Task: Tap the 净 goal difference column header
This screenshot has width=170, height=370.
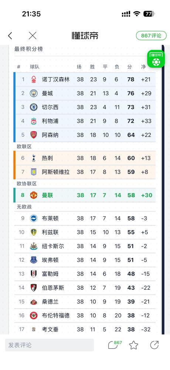Action: (143, 67)
